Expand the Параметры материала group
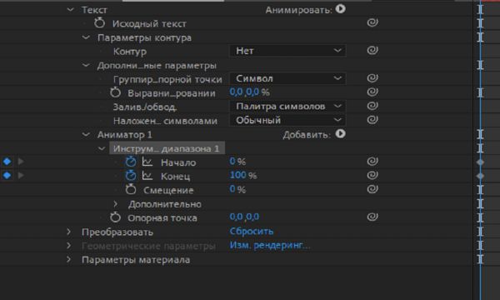 point(68,259)
